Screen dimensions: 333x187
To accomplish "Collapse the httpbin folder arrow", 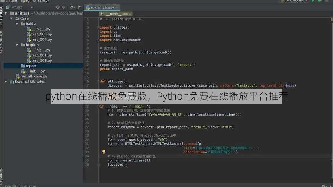I will coord(17,45).
